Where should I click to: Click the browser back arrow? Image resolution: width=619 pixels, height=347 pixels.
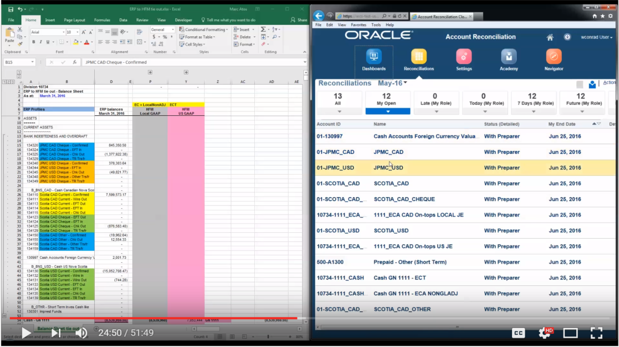(x=318, y=16)
